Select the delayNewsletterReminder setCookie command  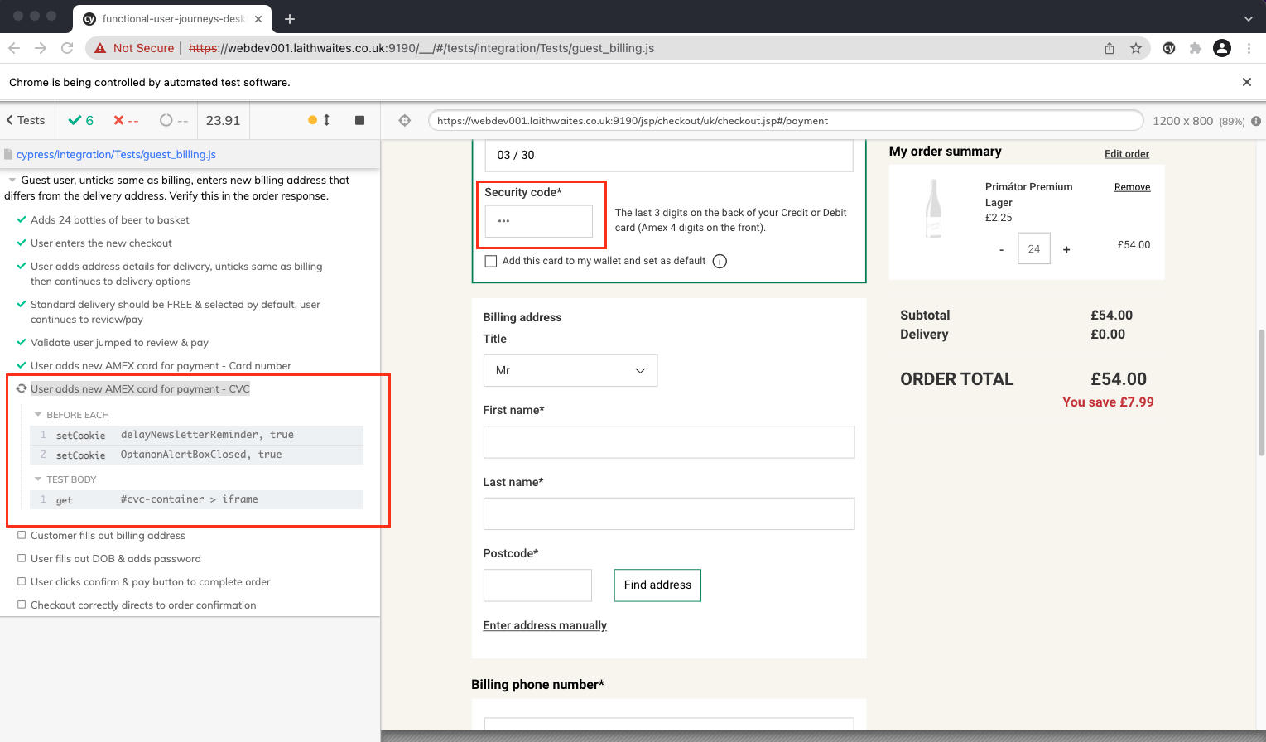(196, 435)
